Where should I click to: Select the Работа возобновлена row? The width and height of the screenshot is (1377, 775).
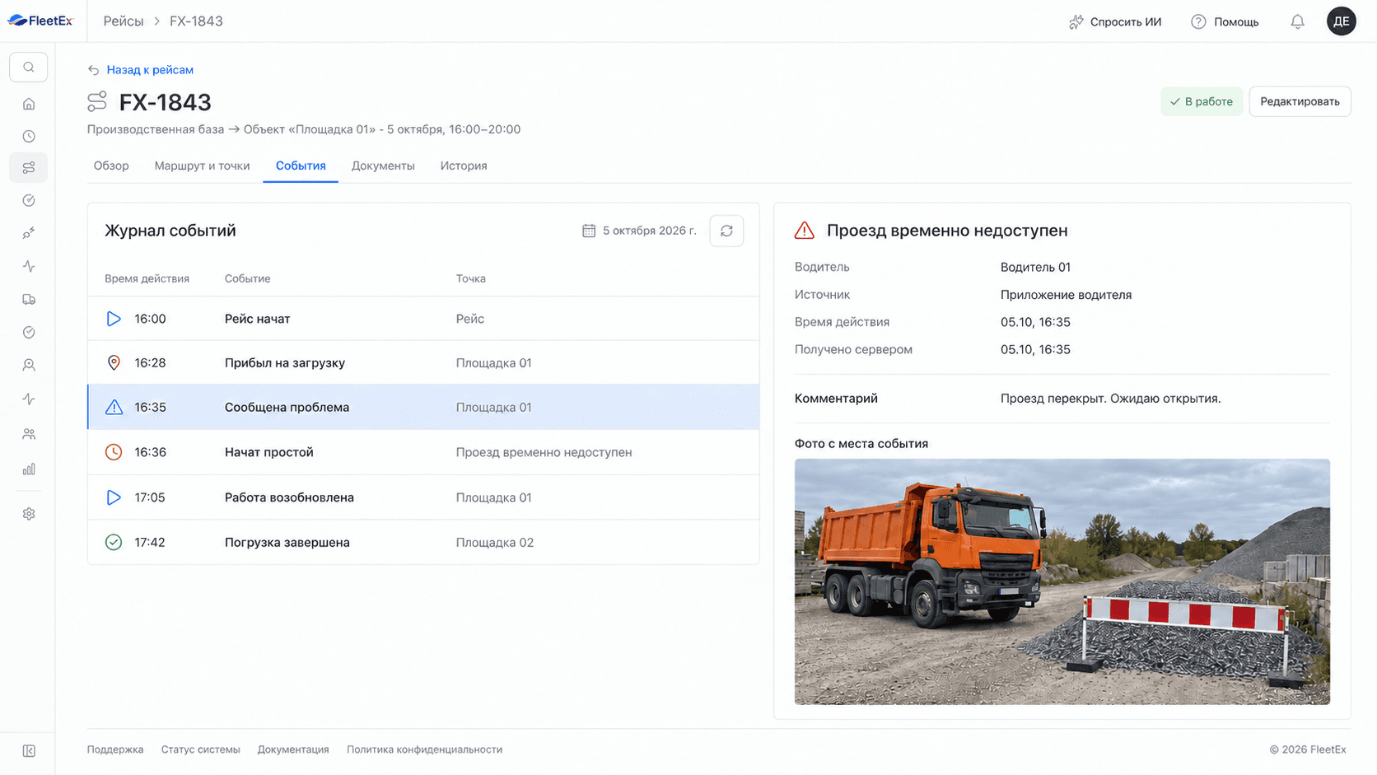coord(423,497)
